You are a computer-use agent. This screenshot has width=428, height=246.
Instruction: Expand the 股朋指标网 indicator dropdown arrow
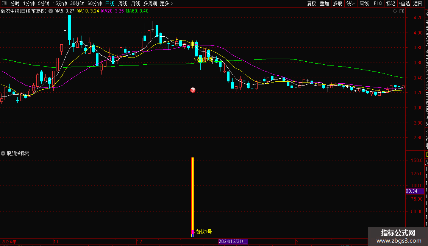(3, 153)
